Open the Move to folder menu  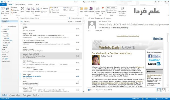[x=81, y=10]
